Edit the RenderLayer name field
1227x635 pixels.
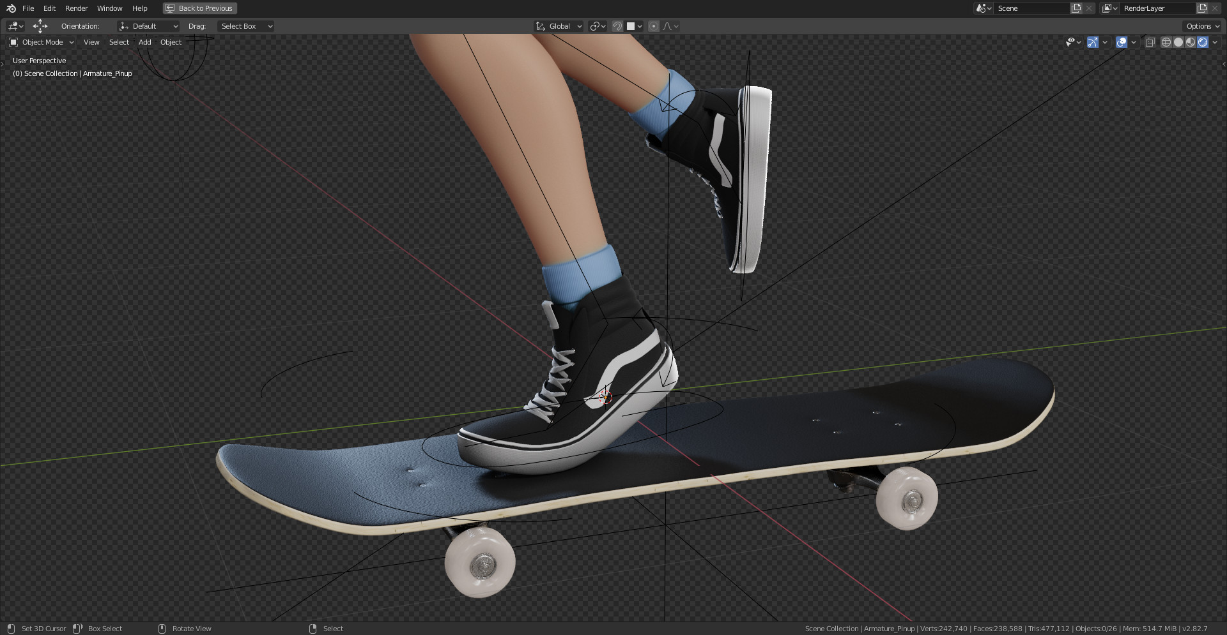[1158, 8]
